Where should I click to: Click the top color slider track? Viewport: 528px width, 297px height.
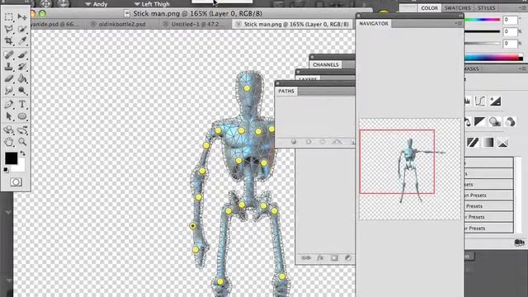(x=482, y=20)
